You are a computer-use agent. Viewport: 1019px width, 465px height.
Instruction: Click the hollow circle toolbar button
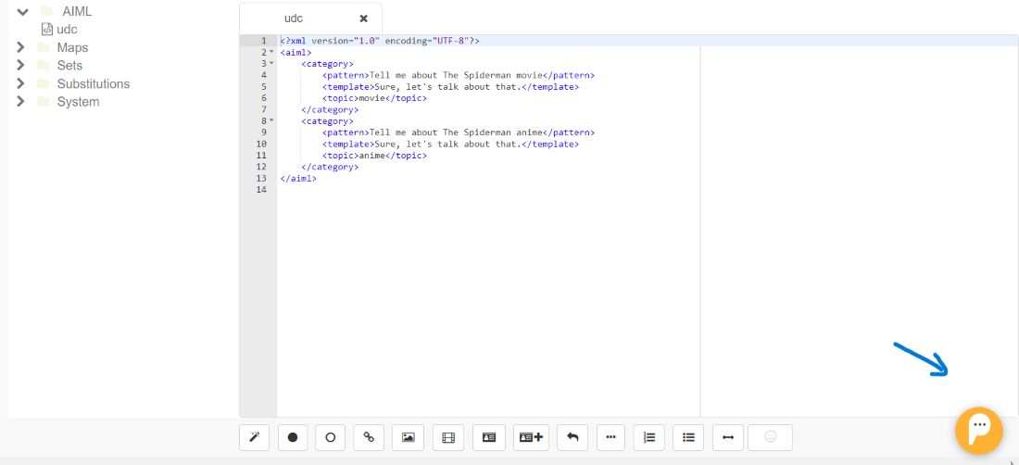[330, 438]
